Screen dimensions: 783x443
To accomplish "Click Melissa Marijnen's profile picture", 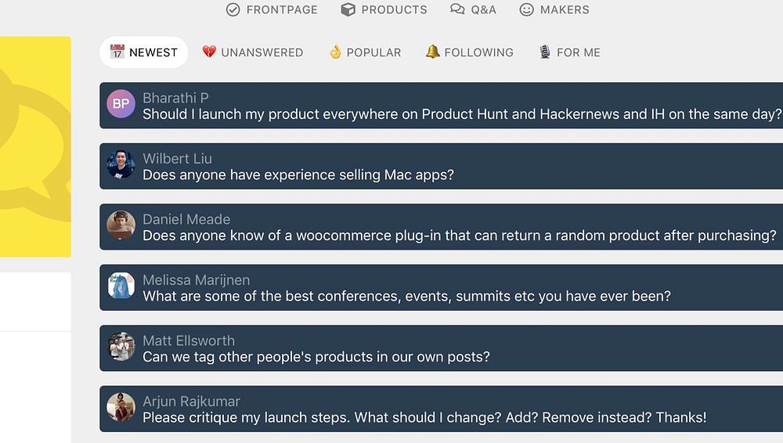I will (x=121, y=286).
